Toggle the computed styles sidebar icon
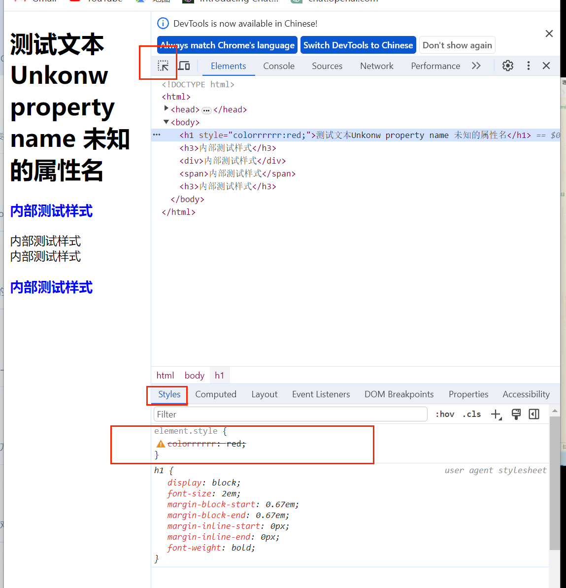Screen dimensions: 566x588 (x=534, y=415)
